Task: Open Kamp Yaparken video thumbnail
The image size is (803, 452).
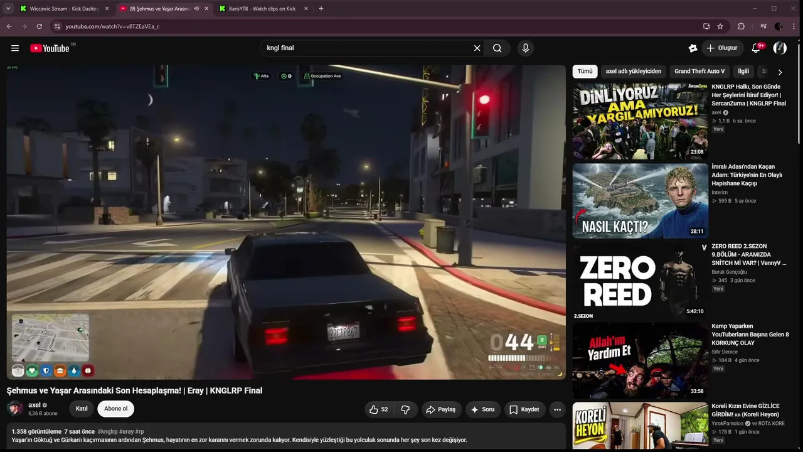Action: [641, 360]
